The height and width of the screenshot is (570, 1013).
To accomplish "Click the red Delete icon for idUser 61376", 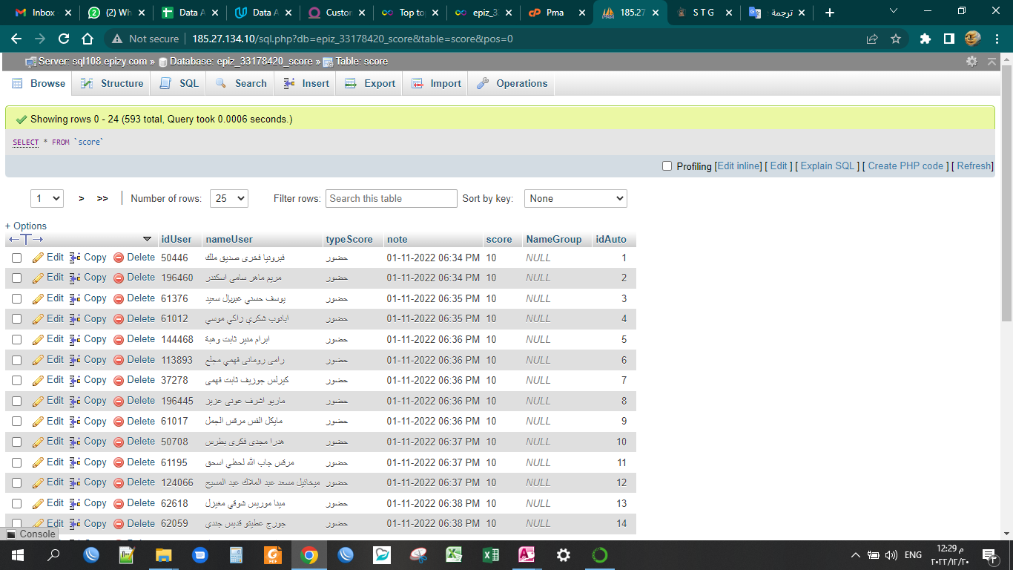I will 119,298.
